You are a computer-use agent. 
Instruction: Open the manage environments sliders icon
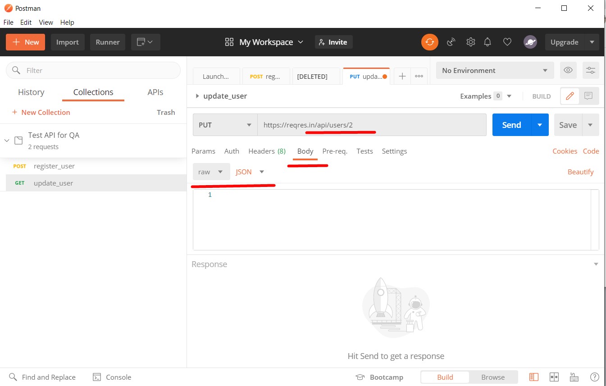[x=591, y=70]
